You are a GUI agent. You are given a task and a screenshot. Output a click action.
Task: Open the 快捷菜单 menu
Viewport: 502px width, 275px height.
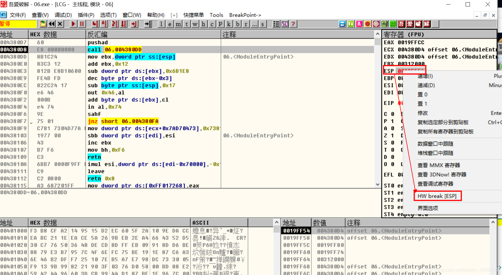(x=194, y=15)
